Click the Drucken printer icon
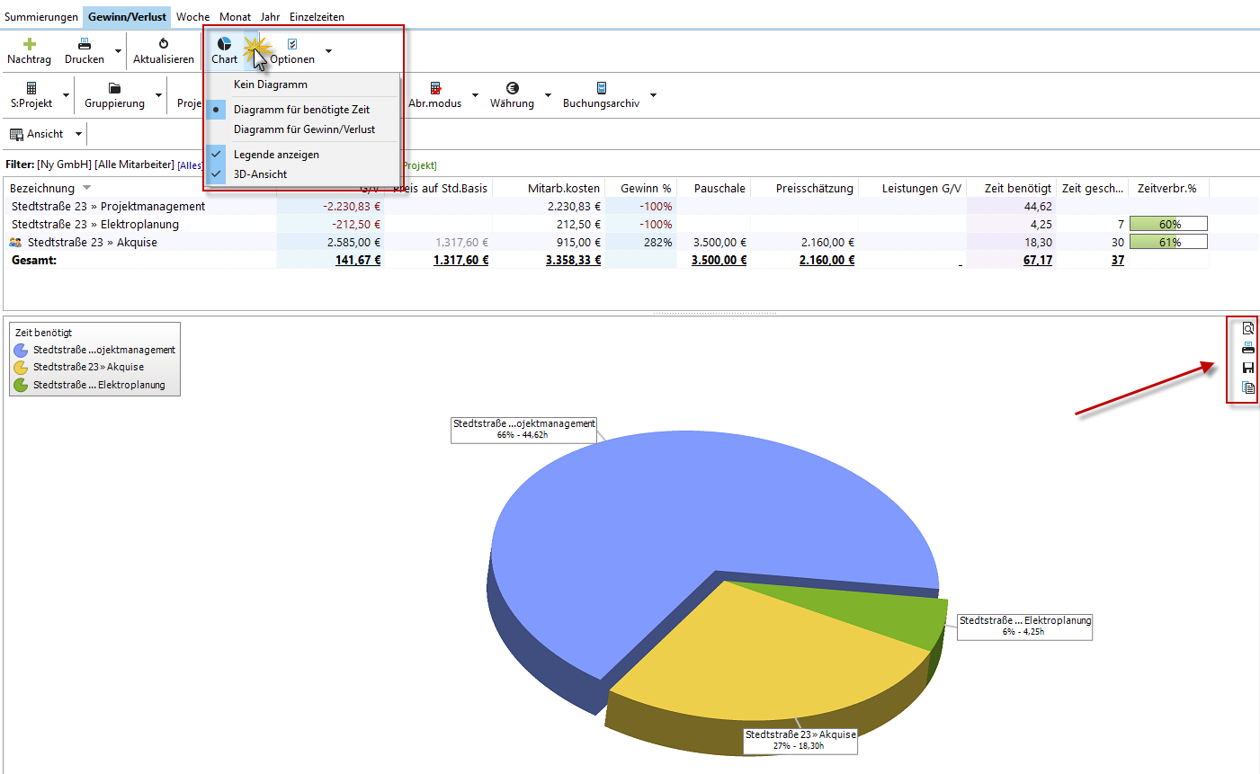This screenshot has height=774, width=1260. 85,43
